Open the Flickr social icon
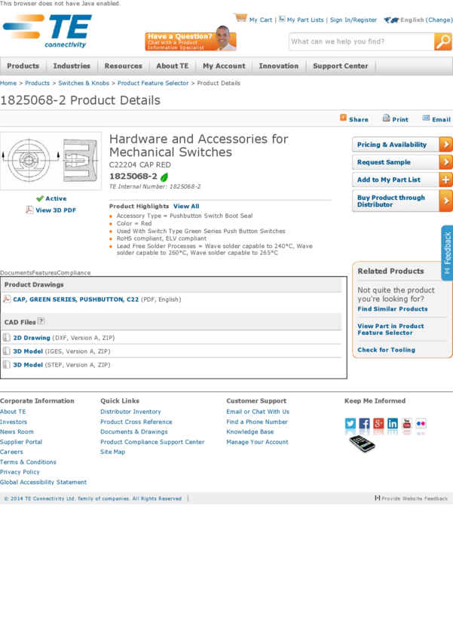The image size is (453, 641). pos(421,424)
